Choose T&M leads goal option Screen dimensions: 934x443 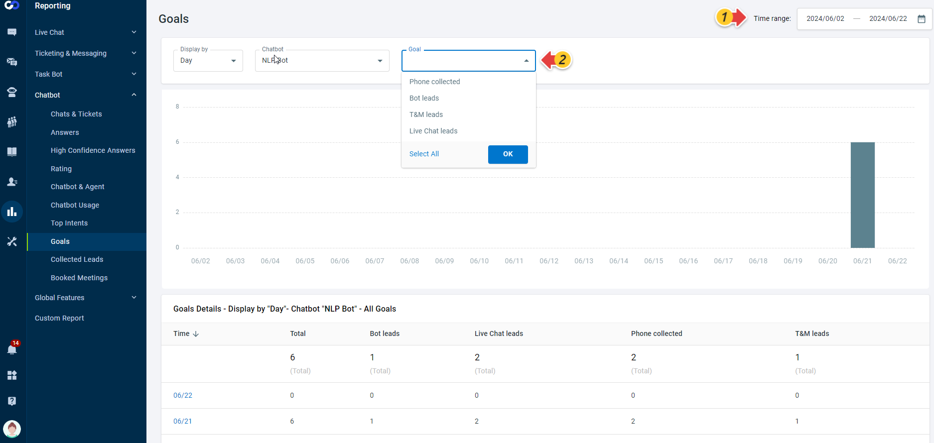(x=469, y=114)
